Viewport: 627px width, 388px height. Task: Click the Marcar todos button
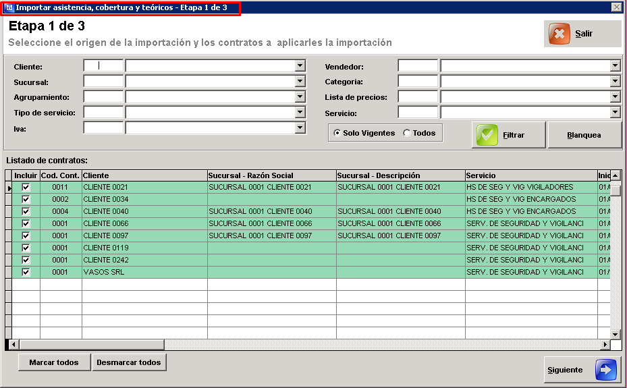point(54,362)
